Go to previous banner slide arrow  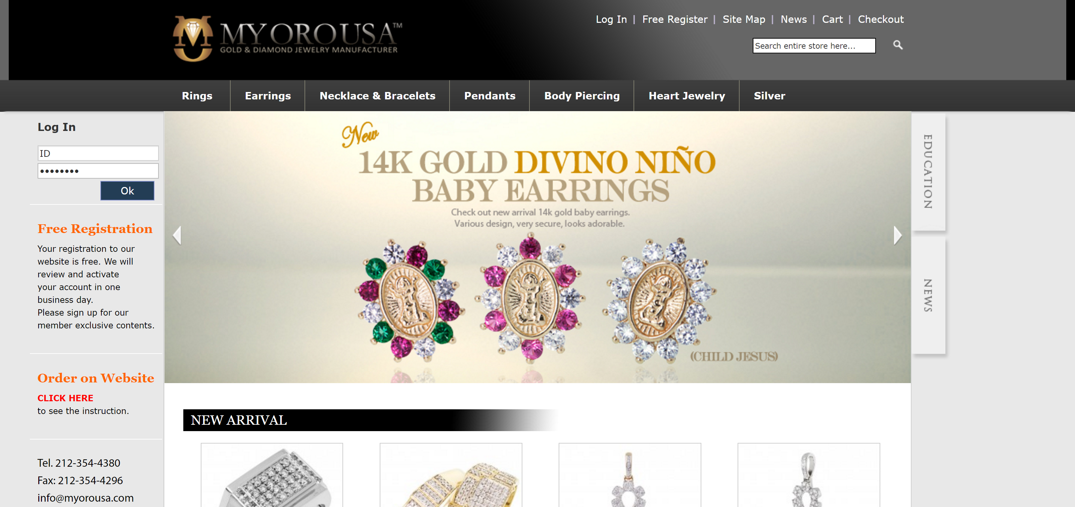click(x=177, y=235)
